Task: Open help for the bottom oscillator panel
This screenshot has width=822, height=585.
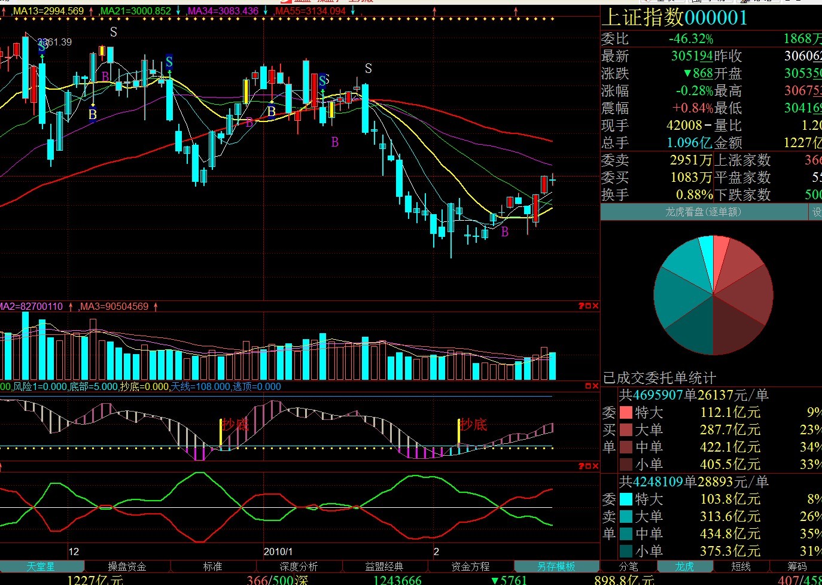Action: (x=581, y=466)
